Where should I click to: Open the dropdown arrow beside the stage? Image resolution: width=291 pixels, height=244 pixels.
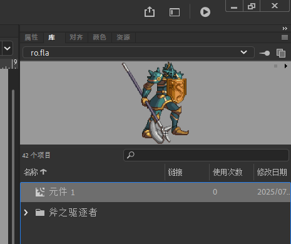coord(8,48)
